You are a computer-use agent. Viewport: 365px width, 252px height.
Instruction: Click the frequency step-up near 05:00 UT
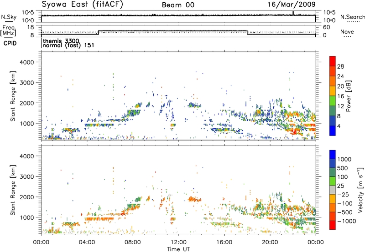(99, 32)
